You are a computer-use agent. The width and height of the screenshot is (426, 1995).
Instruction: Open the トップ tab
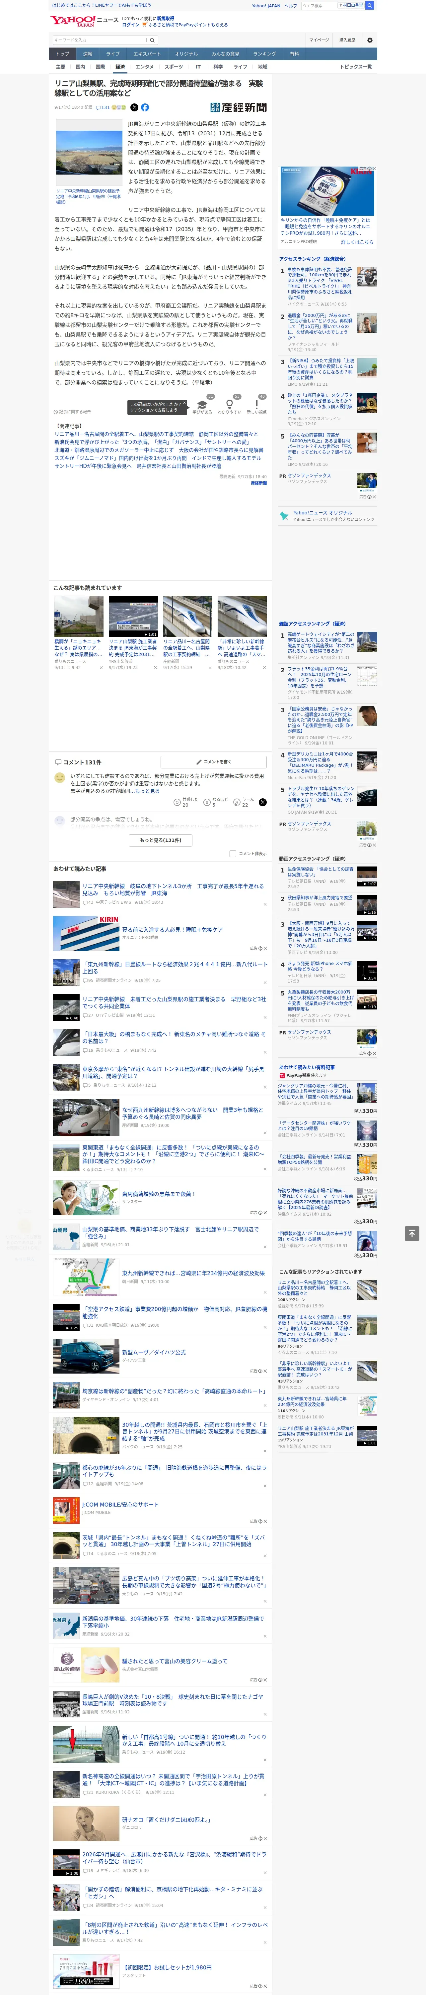[x=63, y=54]
